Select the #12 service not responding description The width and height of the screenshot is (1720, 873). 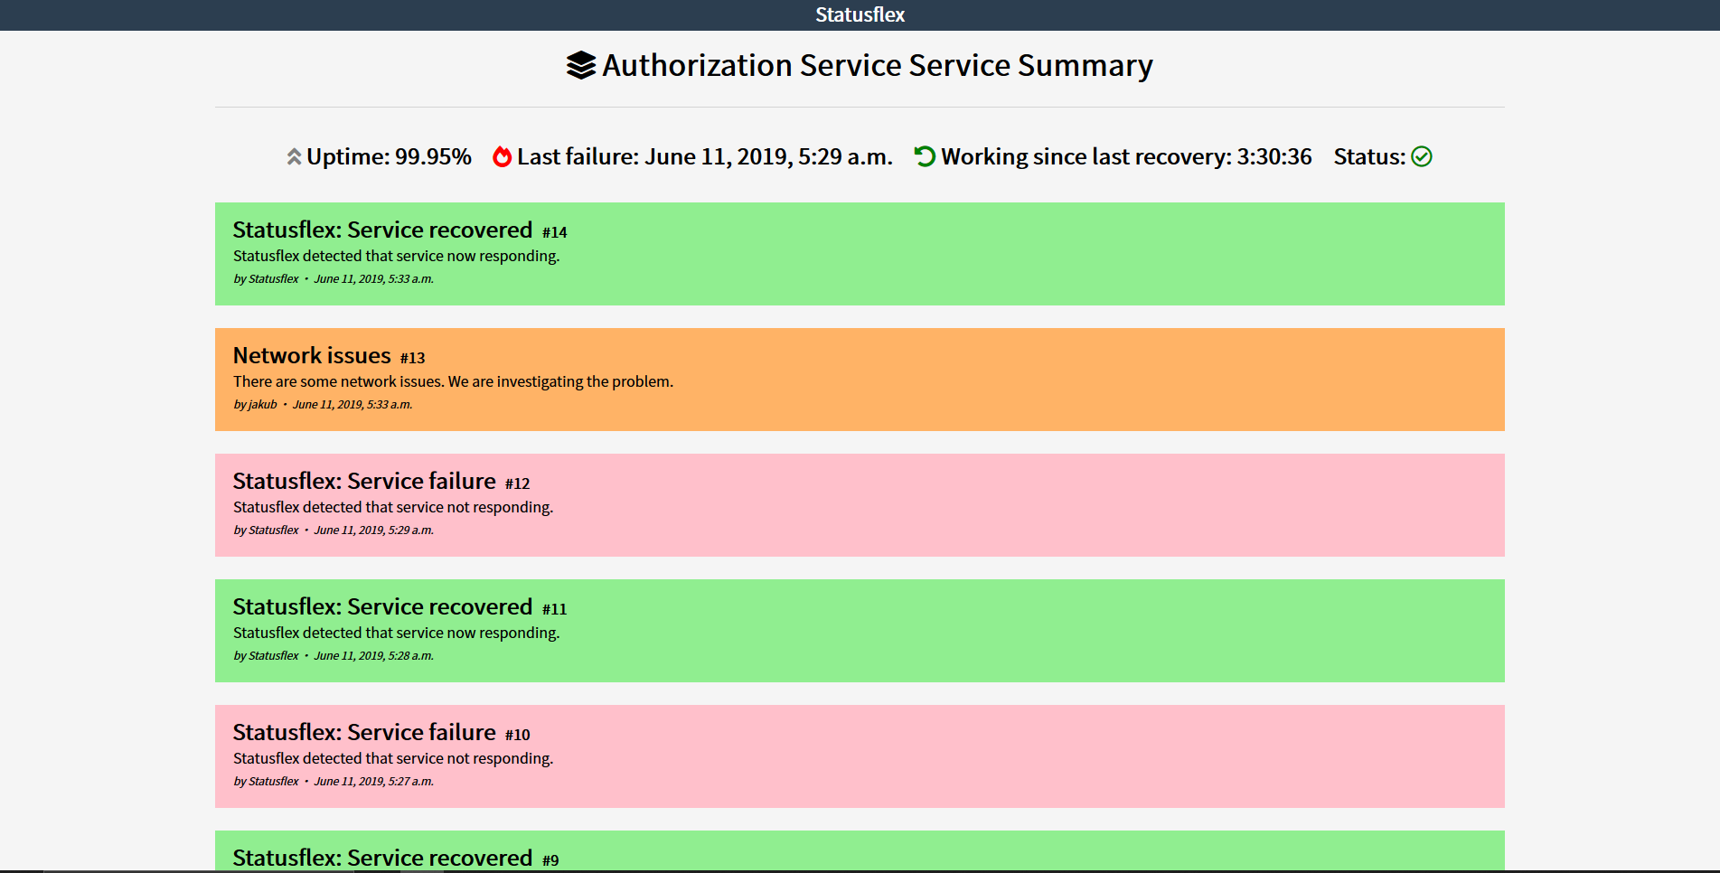click(393, 507)
